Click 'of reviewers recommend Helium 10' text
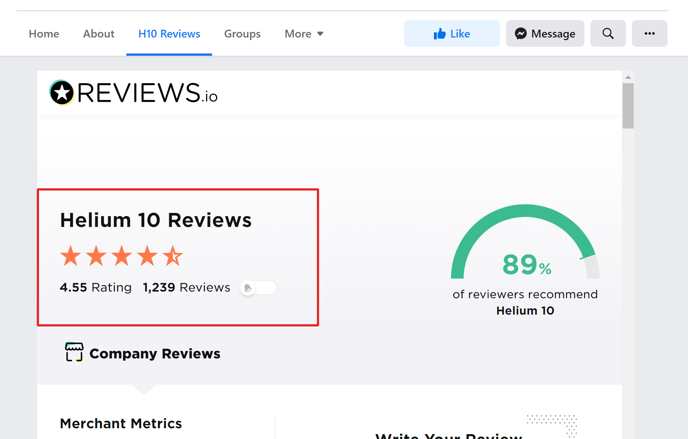 click(525, 302)
